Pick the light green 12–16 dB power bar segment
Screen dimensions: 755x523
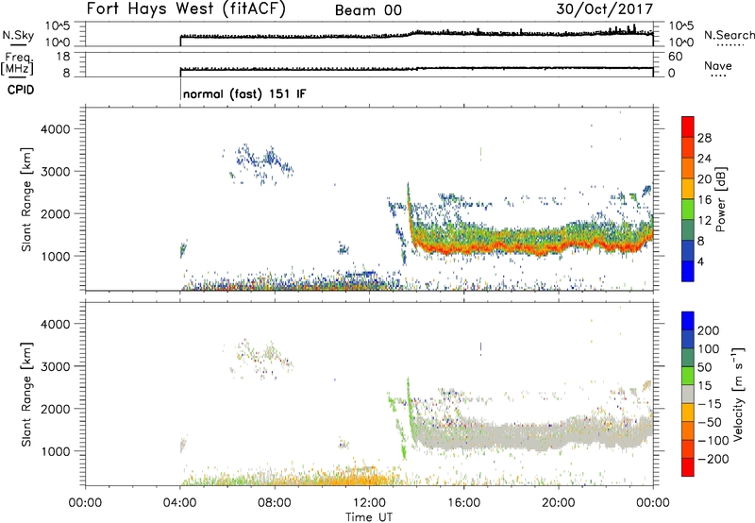[688, 210]
